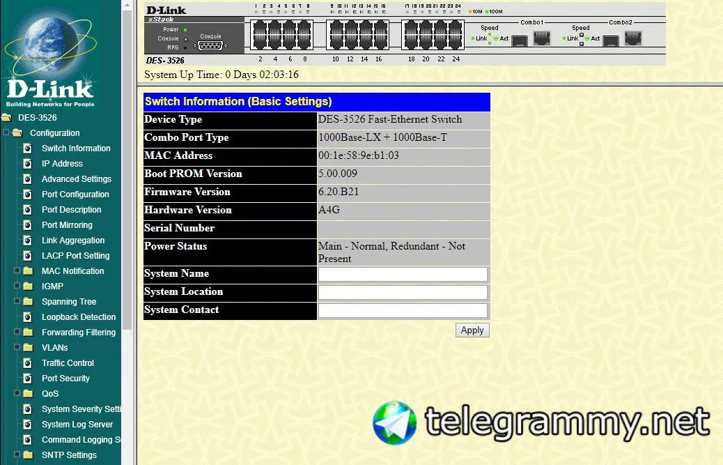Click the Port Security page icon
723x465 pixels.
coord(28,379)
